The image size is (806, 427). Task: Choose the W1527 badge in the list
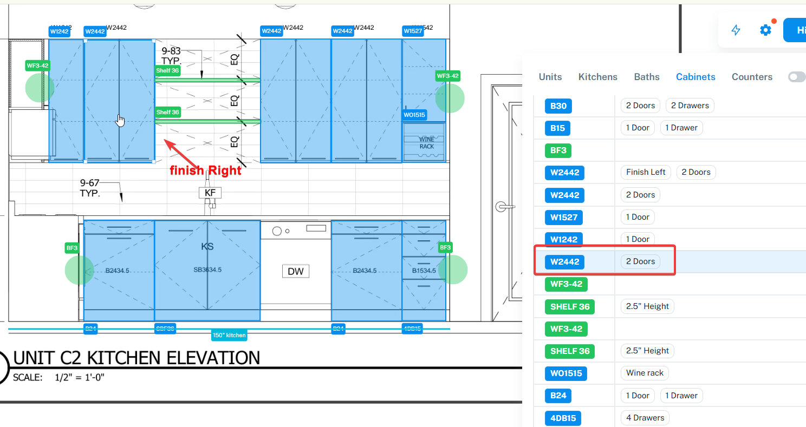coord(564,217)
